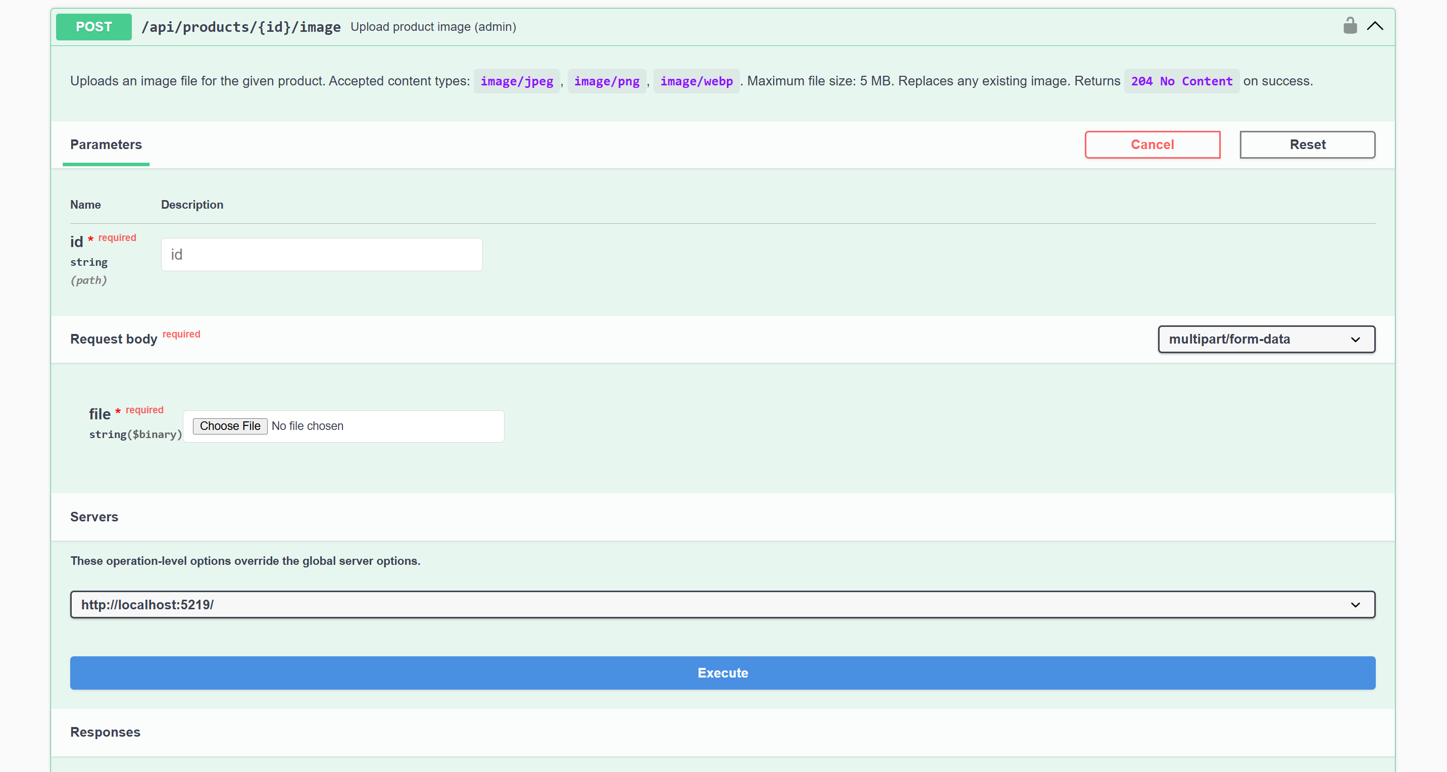Focus the id path parameter field

322,255
